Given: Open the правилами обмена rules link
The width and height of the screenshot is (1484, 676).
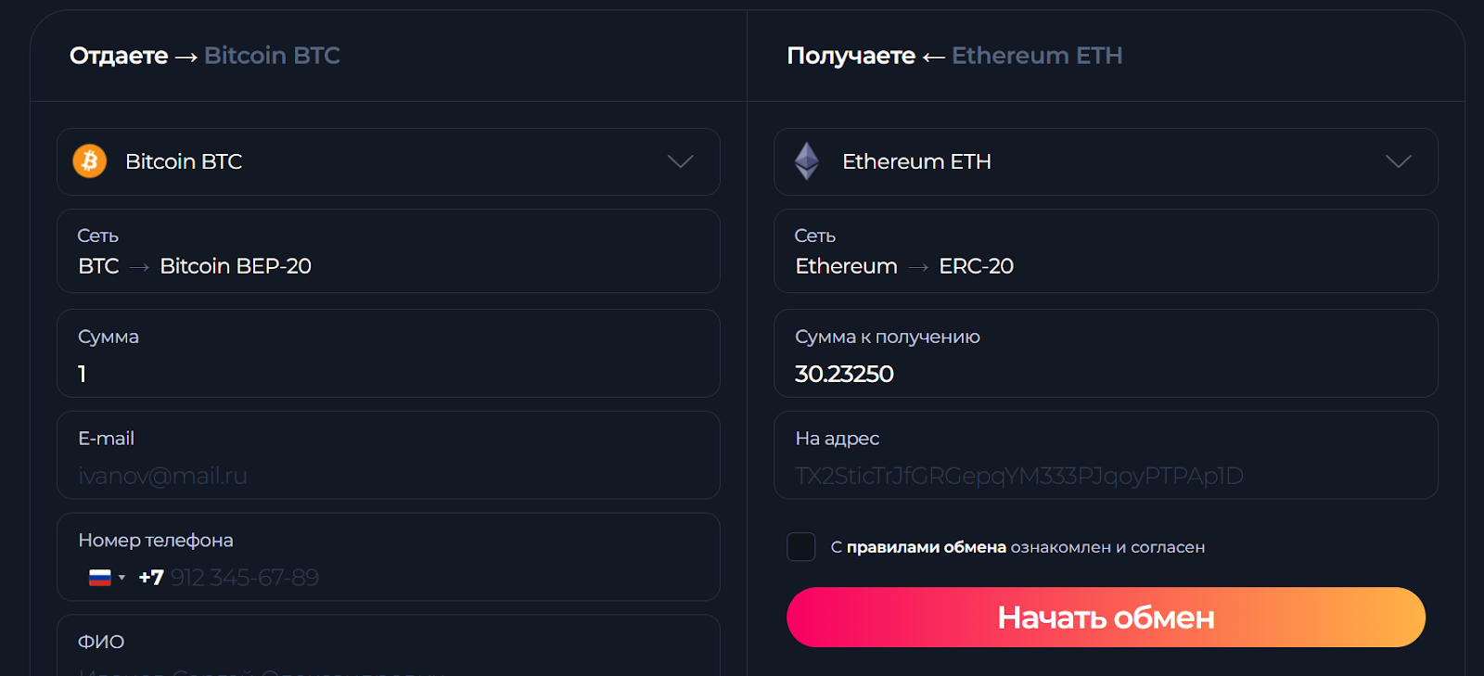Looking at the screenshot, I should [926, 547].
